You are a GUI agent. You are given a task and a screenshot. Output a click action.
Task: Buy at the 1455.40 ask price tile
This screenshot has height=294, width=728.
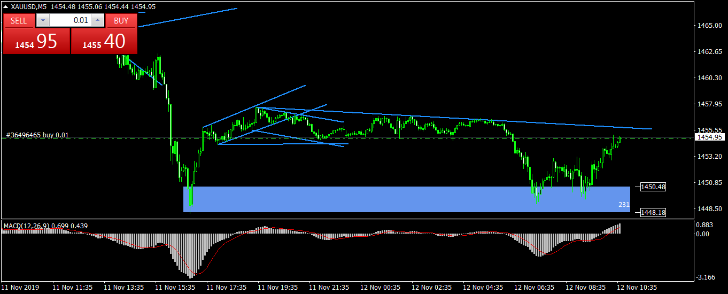tap(104, 41)
